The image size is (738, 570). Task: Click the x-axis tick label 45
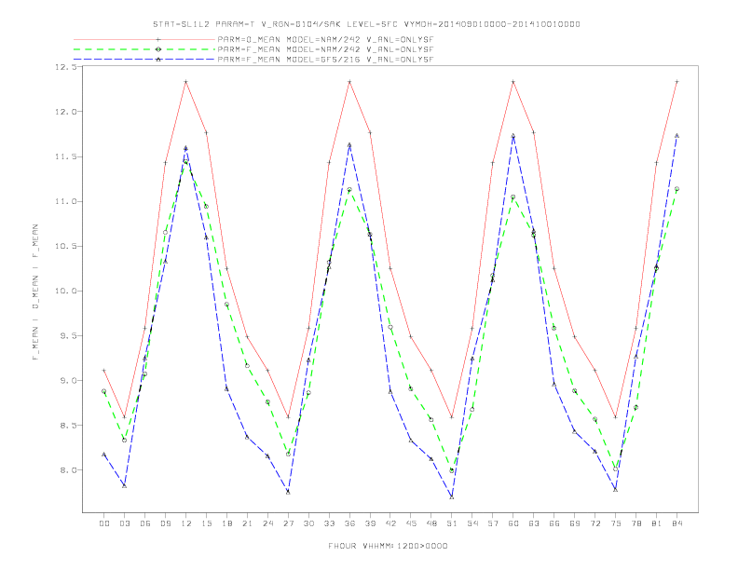tap(411, 523)
